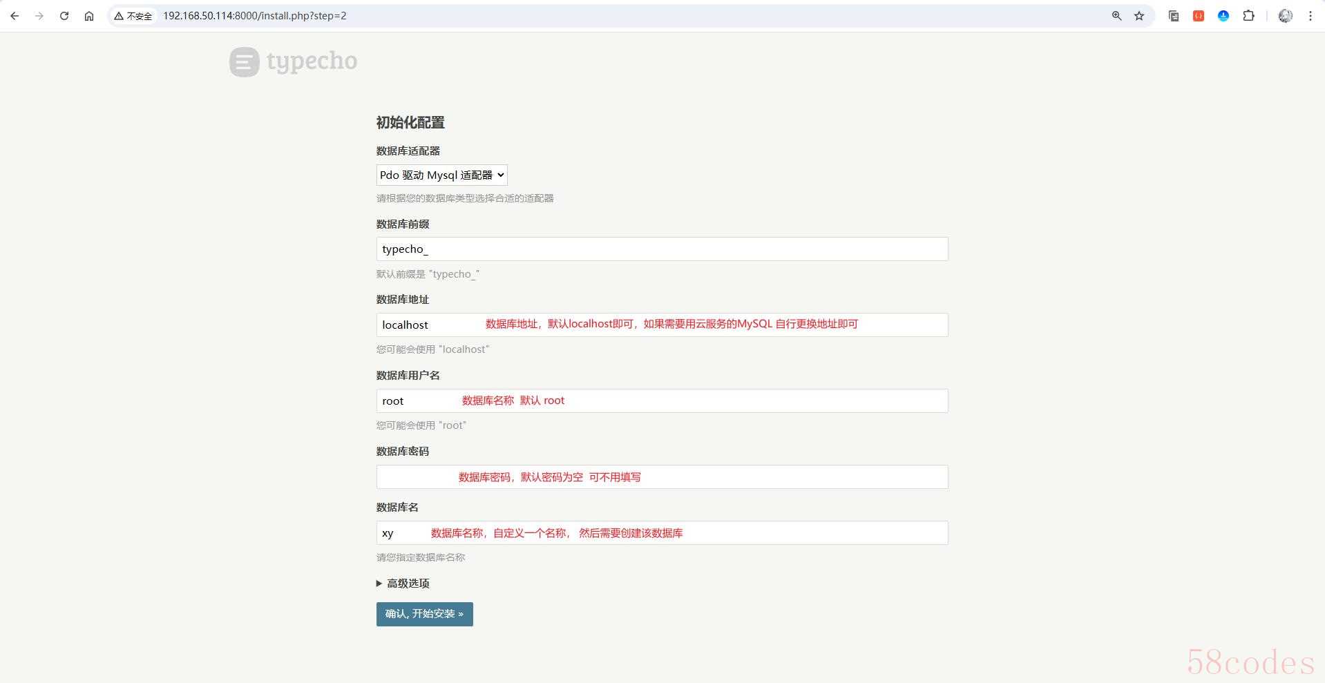Open the blue download extension icon

(x=1223, y=16)
